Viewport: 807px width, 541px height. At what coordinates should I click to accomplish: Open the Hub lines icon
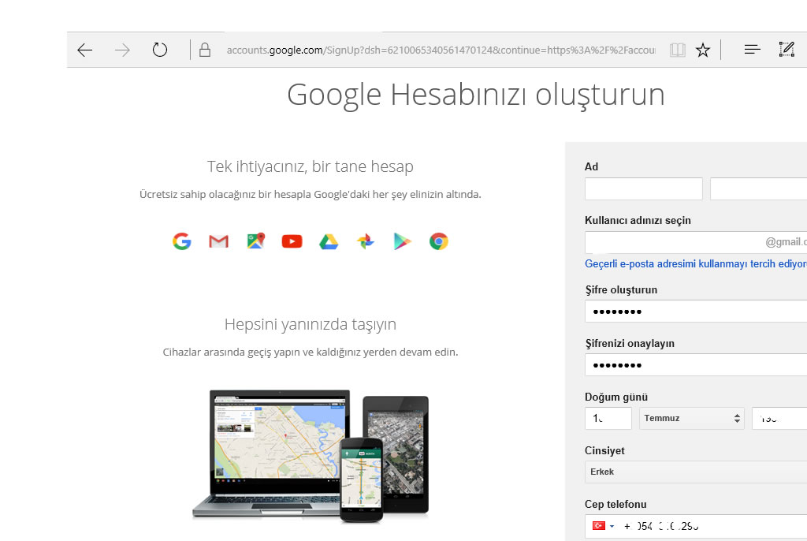pyautogui.click(x=752, y=50)
